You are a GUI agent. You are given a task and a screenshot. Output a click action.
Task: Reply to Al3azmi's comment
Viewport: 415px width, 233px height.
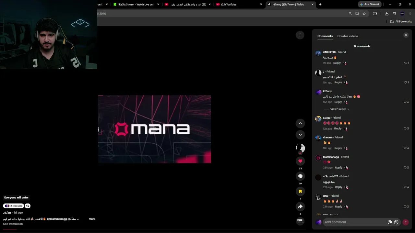(338, 187)
